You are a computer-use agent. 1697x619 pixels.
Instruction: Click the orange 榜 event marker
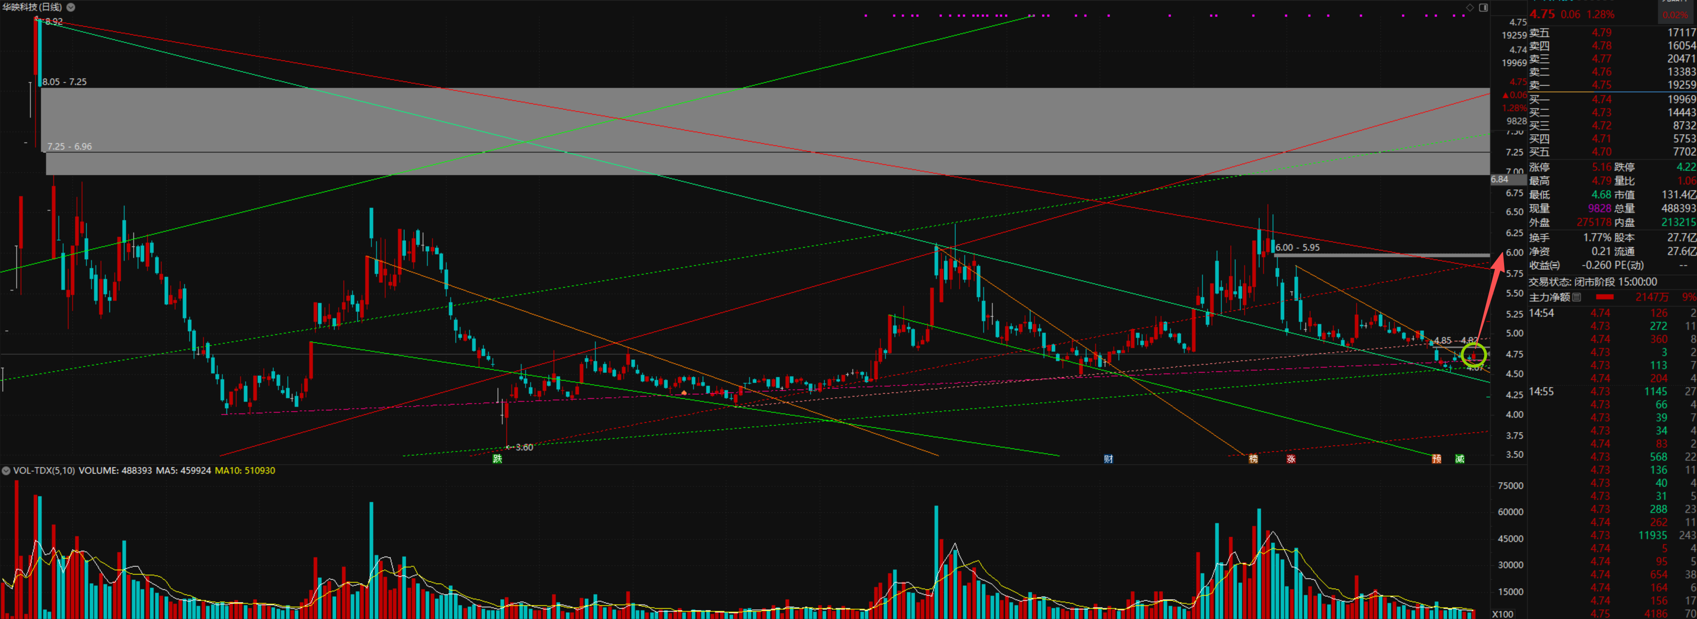click(1253, 458)
